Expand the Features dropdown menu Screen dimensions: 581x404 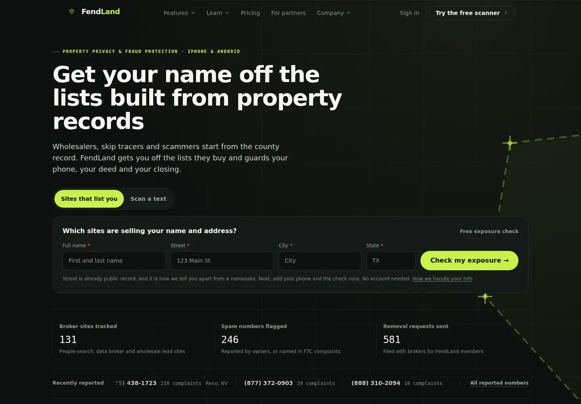click(x=179, y=13)
